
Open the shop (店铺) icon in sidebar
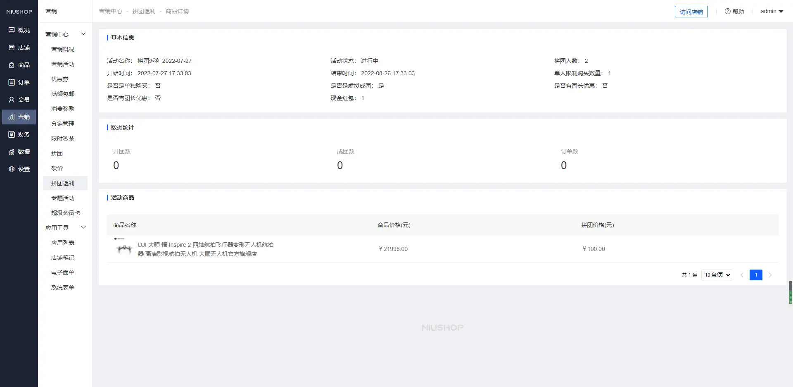click(x=12, y=48)
